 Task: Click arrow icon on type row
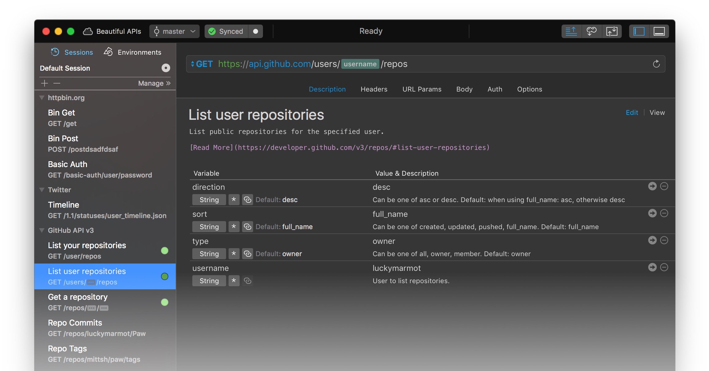652,240
